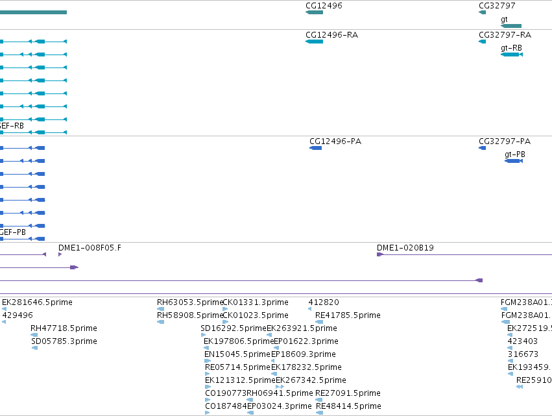Image resolution: width=552 pixels, height=416 pixels.
Task: Select the gt-PB protein feature
Action: [x=514, y=161]
